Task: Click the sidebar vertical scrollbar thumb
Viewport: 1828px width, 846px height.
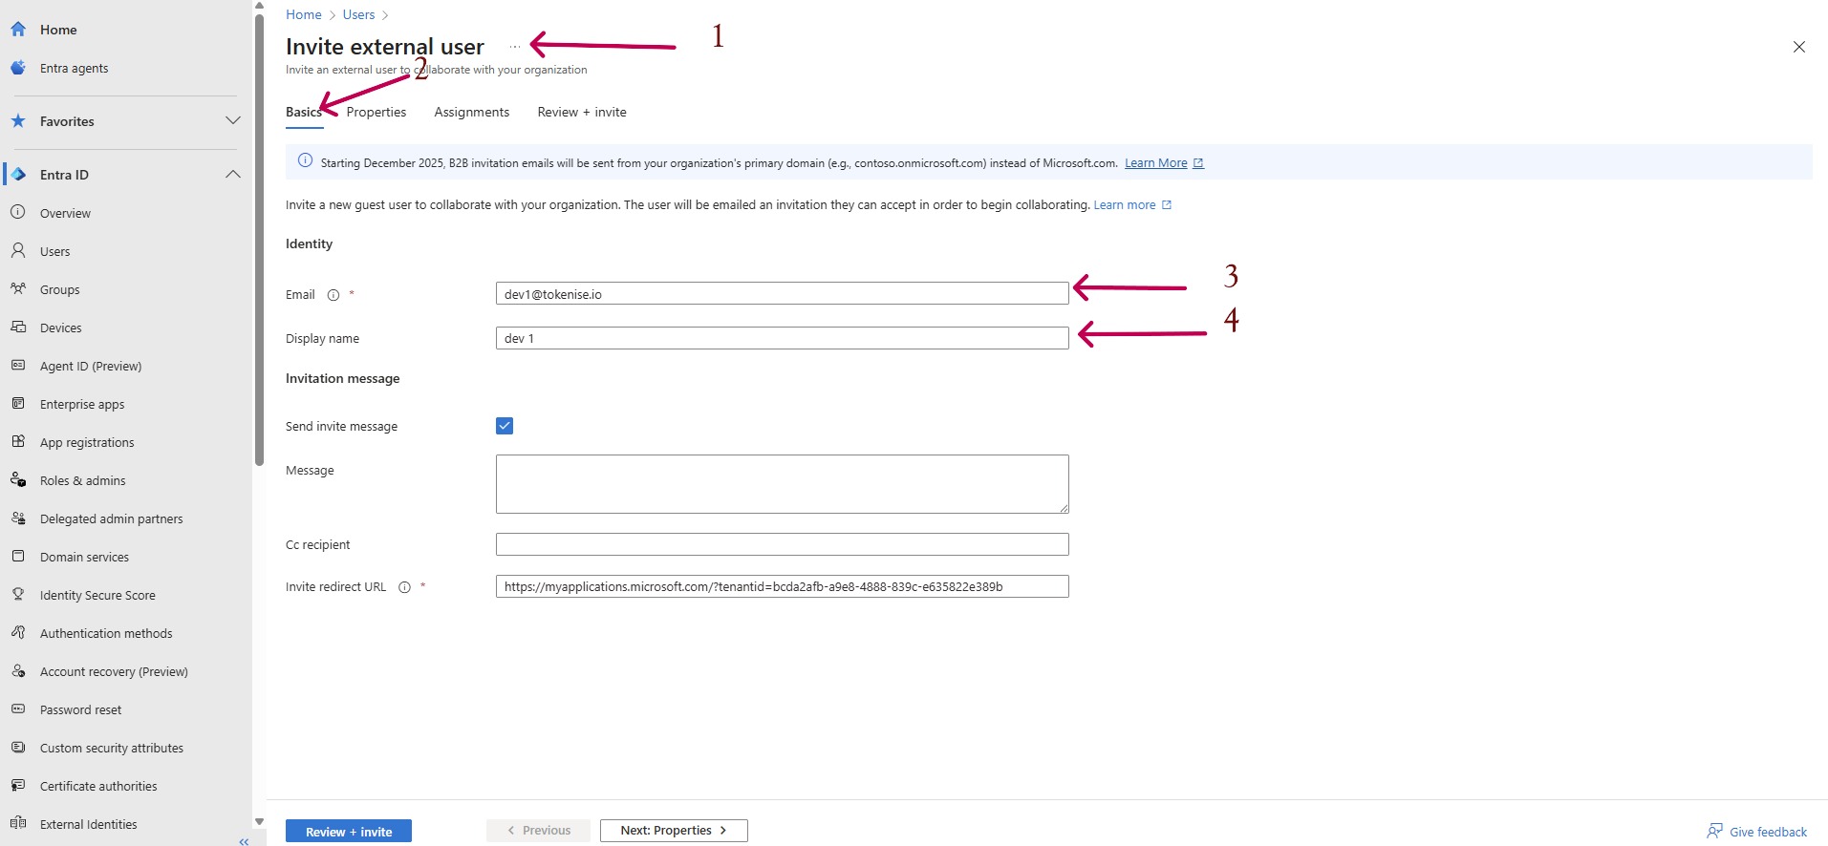Action: point(259,241)
